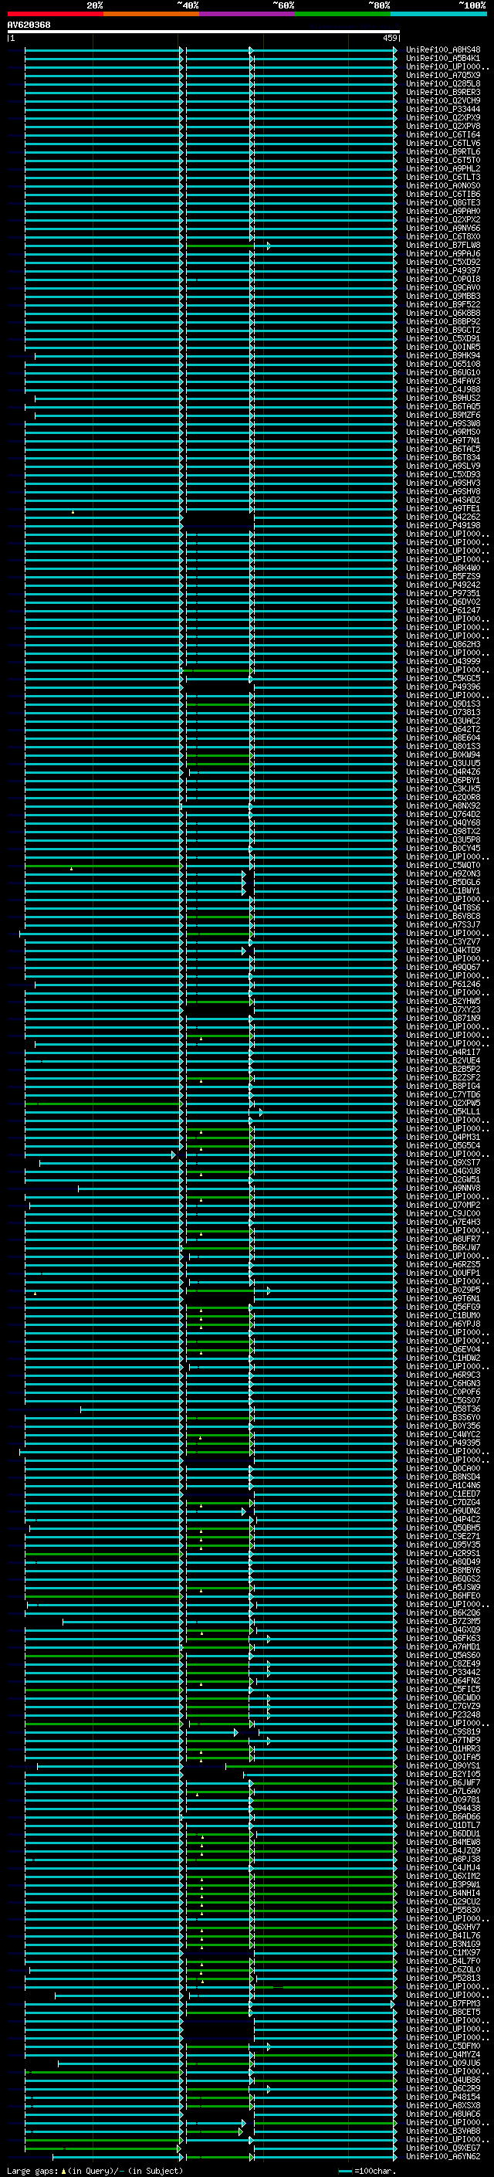Select hit label UniRef100_B7FLW8

pos(443,245)
